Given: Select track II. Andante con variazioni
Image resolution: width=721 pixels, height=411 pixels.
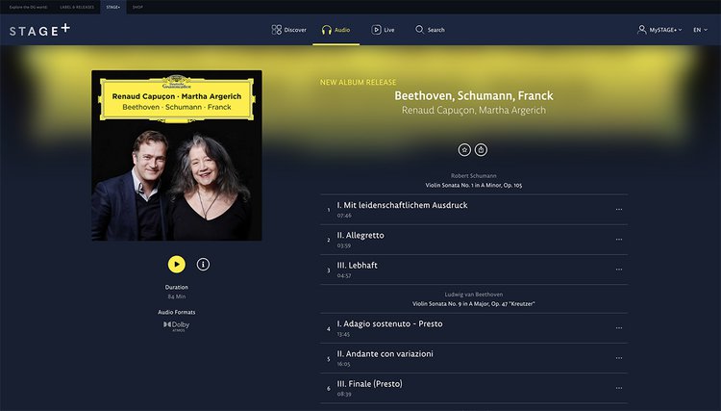Looking at the screenshot, I should point(474,358).
